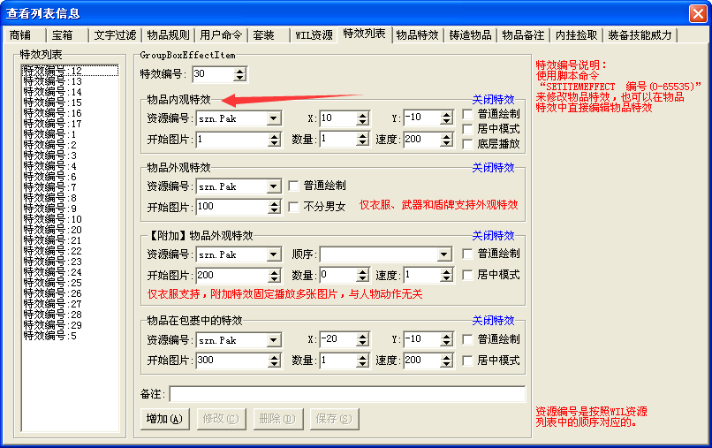
Task: Select list entry 特效编号:20
Action: click(71, 230)
